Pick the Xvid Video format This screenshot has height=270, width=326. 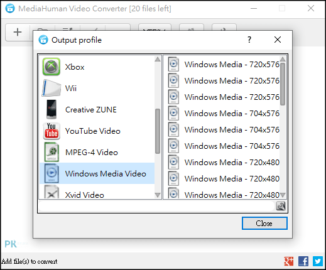click(97, 192)
